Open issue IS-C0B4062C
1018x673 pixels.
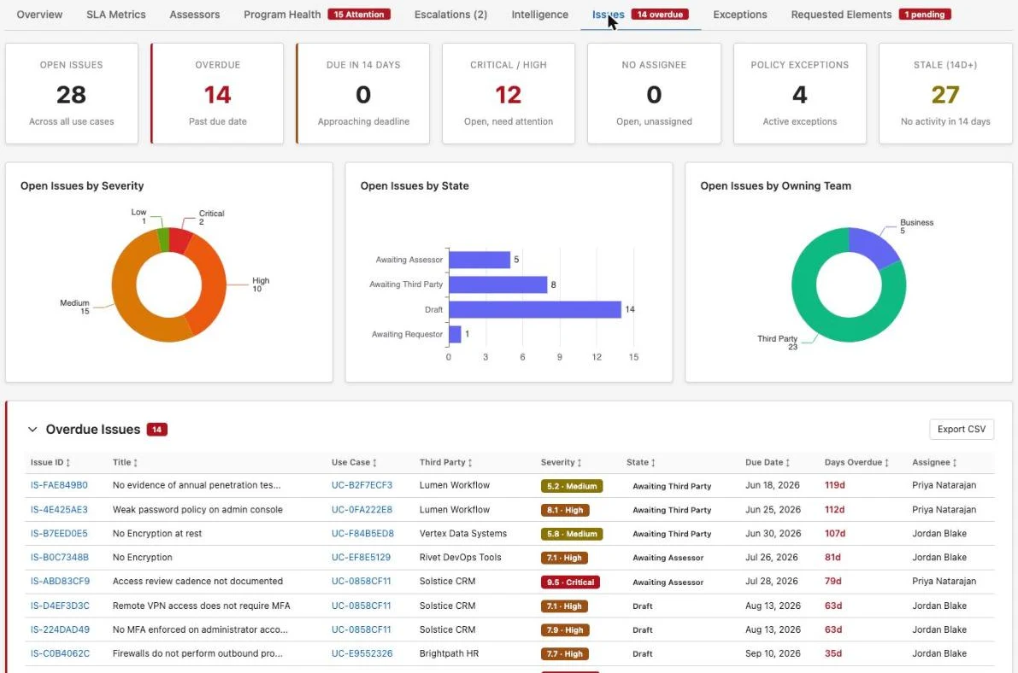point(61,653)
